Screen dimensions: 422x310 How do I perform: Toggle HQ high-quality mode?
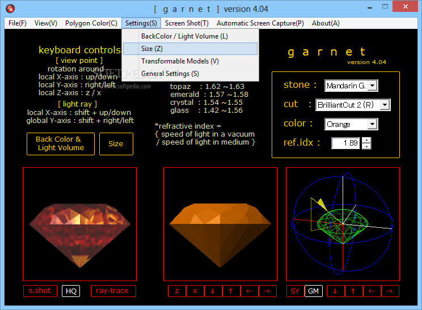(x=71, y=291)
